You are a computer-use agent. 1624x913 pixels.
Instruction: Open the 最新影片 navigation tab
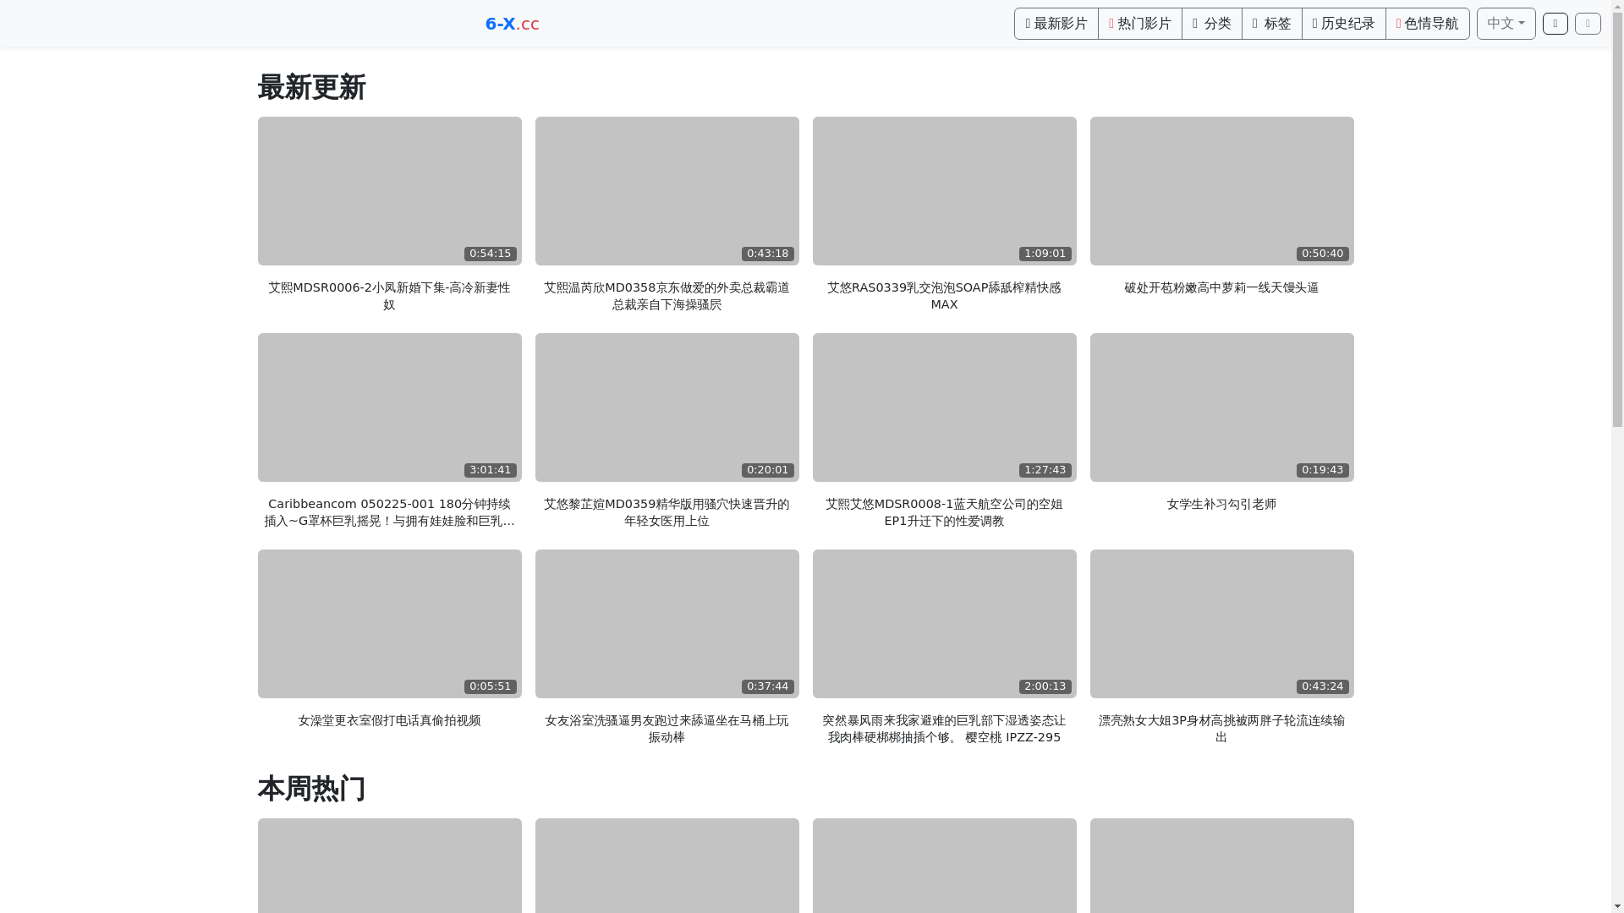[1056, 24]
